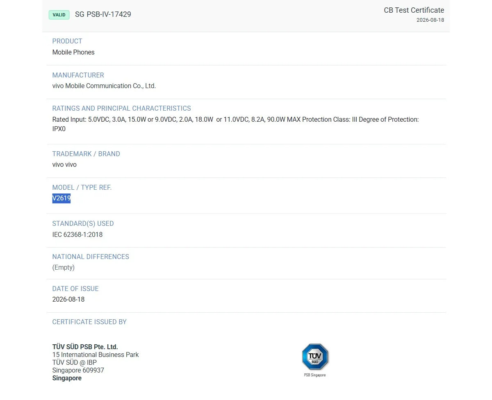Click the highlighted V2619 model number
The image size is (492, 400).
pos(61,198)
